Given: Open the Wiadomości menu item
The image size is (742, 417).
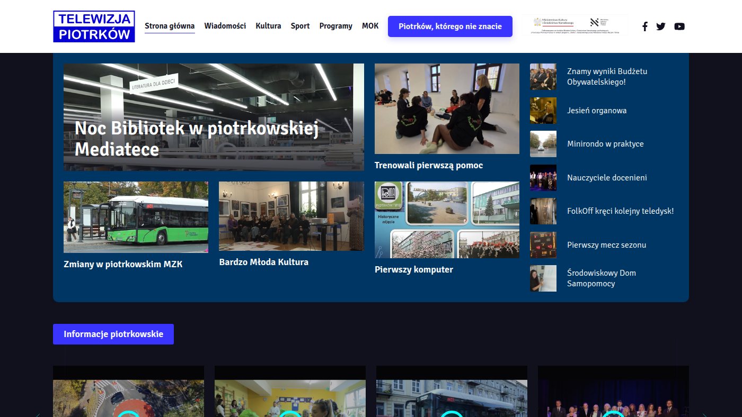Looking at the screenshot, I should pyautogui.click(x=225, y=26).
